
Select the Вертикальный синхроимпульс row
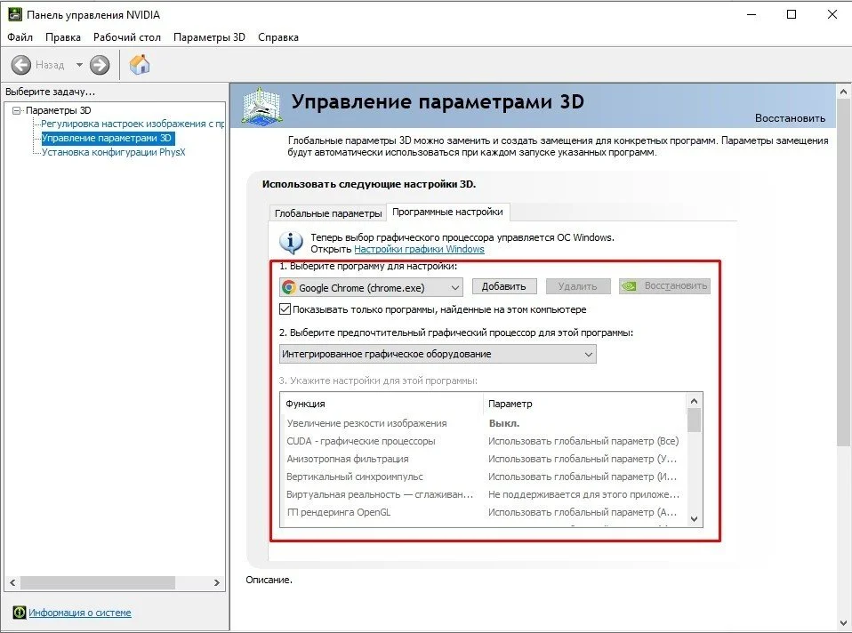483,477
